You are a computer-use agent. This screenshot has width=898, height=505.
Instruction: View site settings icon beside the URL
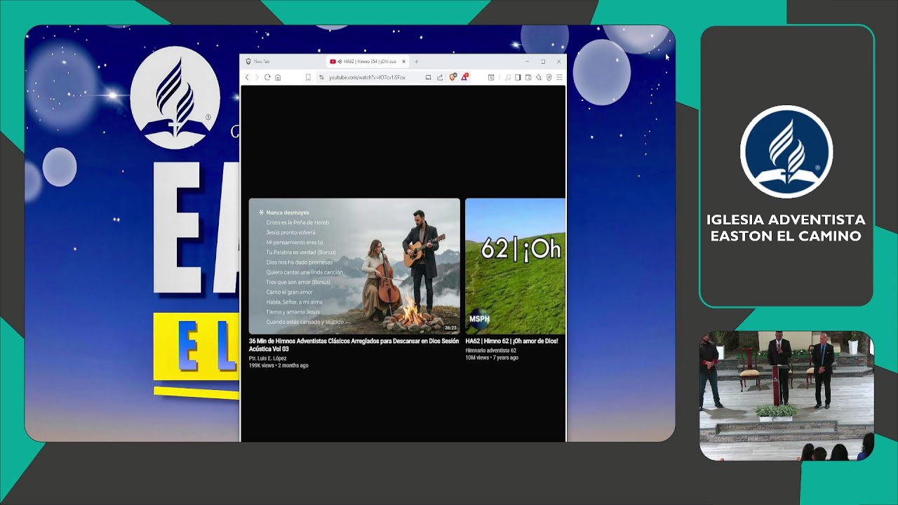321,77
